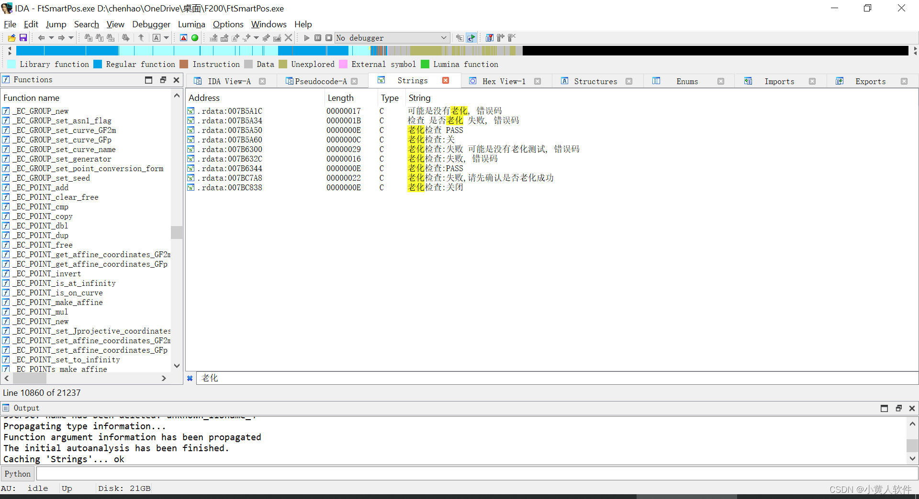Click the 老化 filter text field
The height and width of the screenshot is (499, 919).
coord(558,378)
